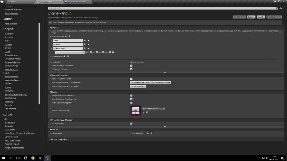
Task: Open the Collision settings in Engine sidebar
Action: click(x=8, y=44)
